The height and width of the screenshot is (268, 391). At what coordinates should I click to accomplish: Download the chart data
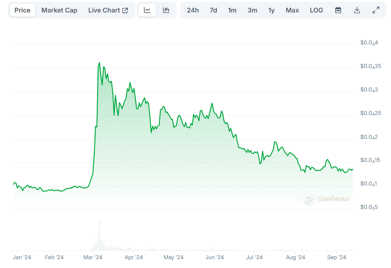357,10
